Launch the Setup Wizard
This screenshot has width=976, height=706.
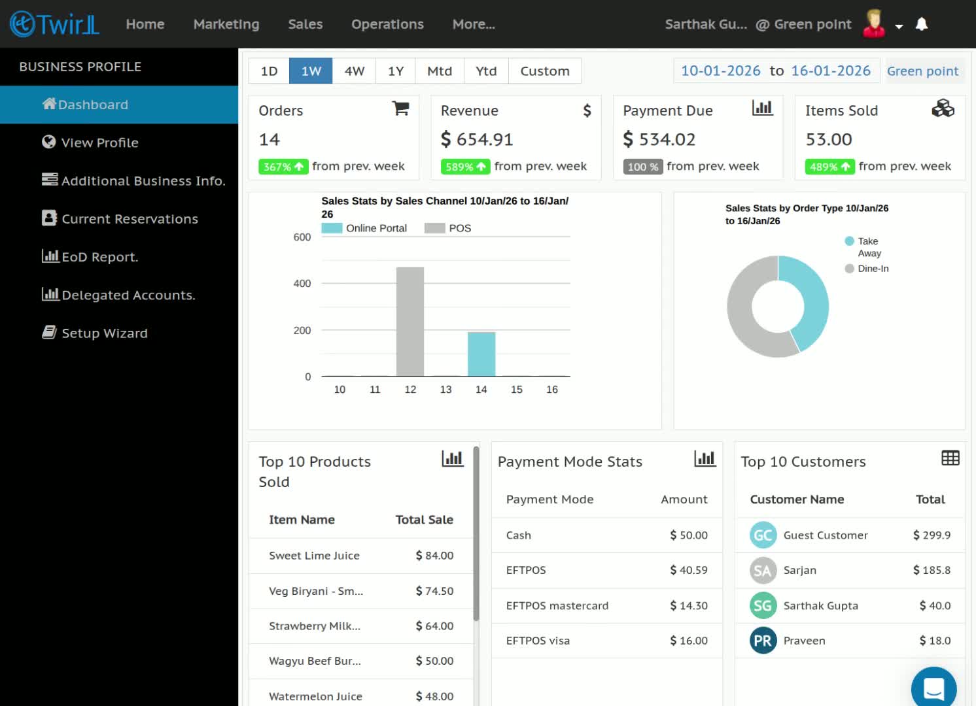(119, 333)
